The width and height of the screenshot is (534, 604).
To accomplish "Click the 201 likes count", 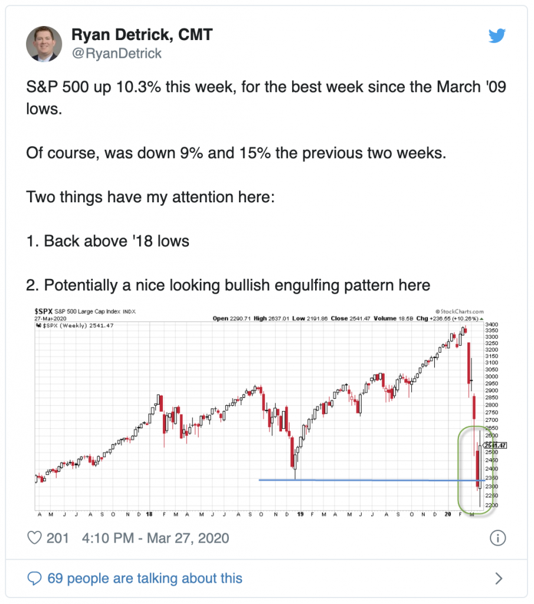I will click(x=58, y=538).
